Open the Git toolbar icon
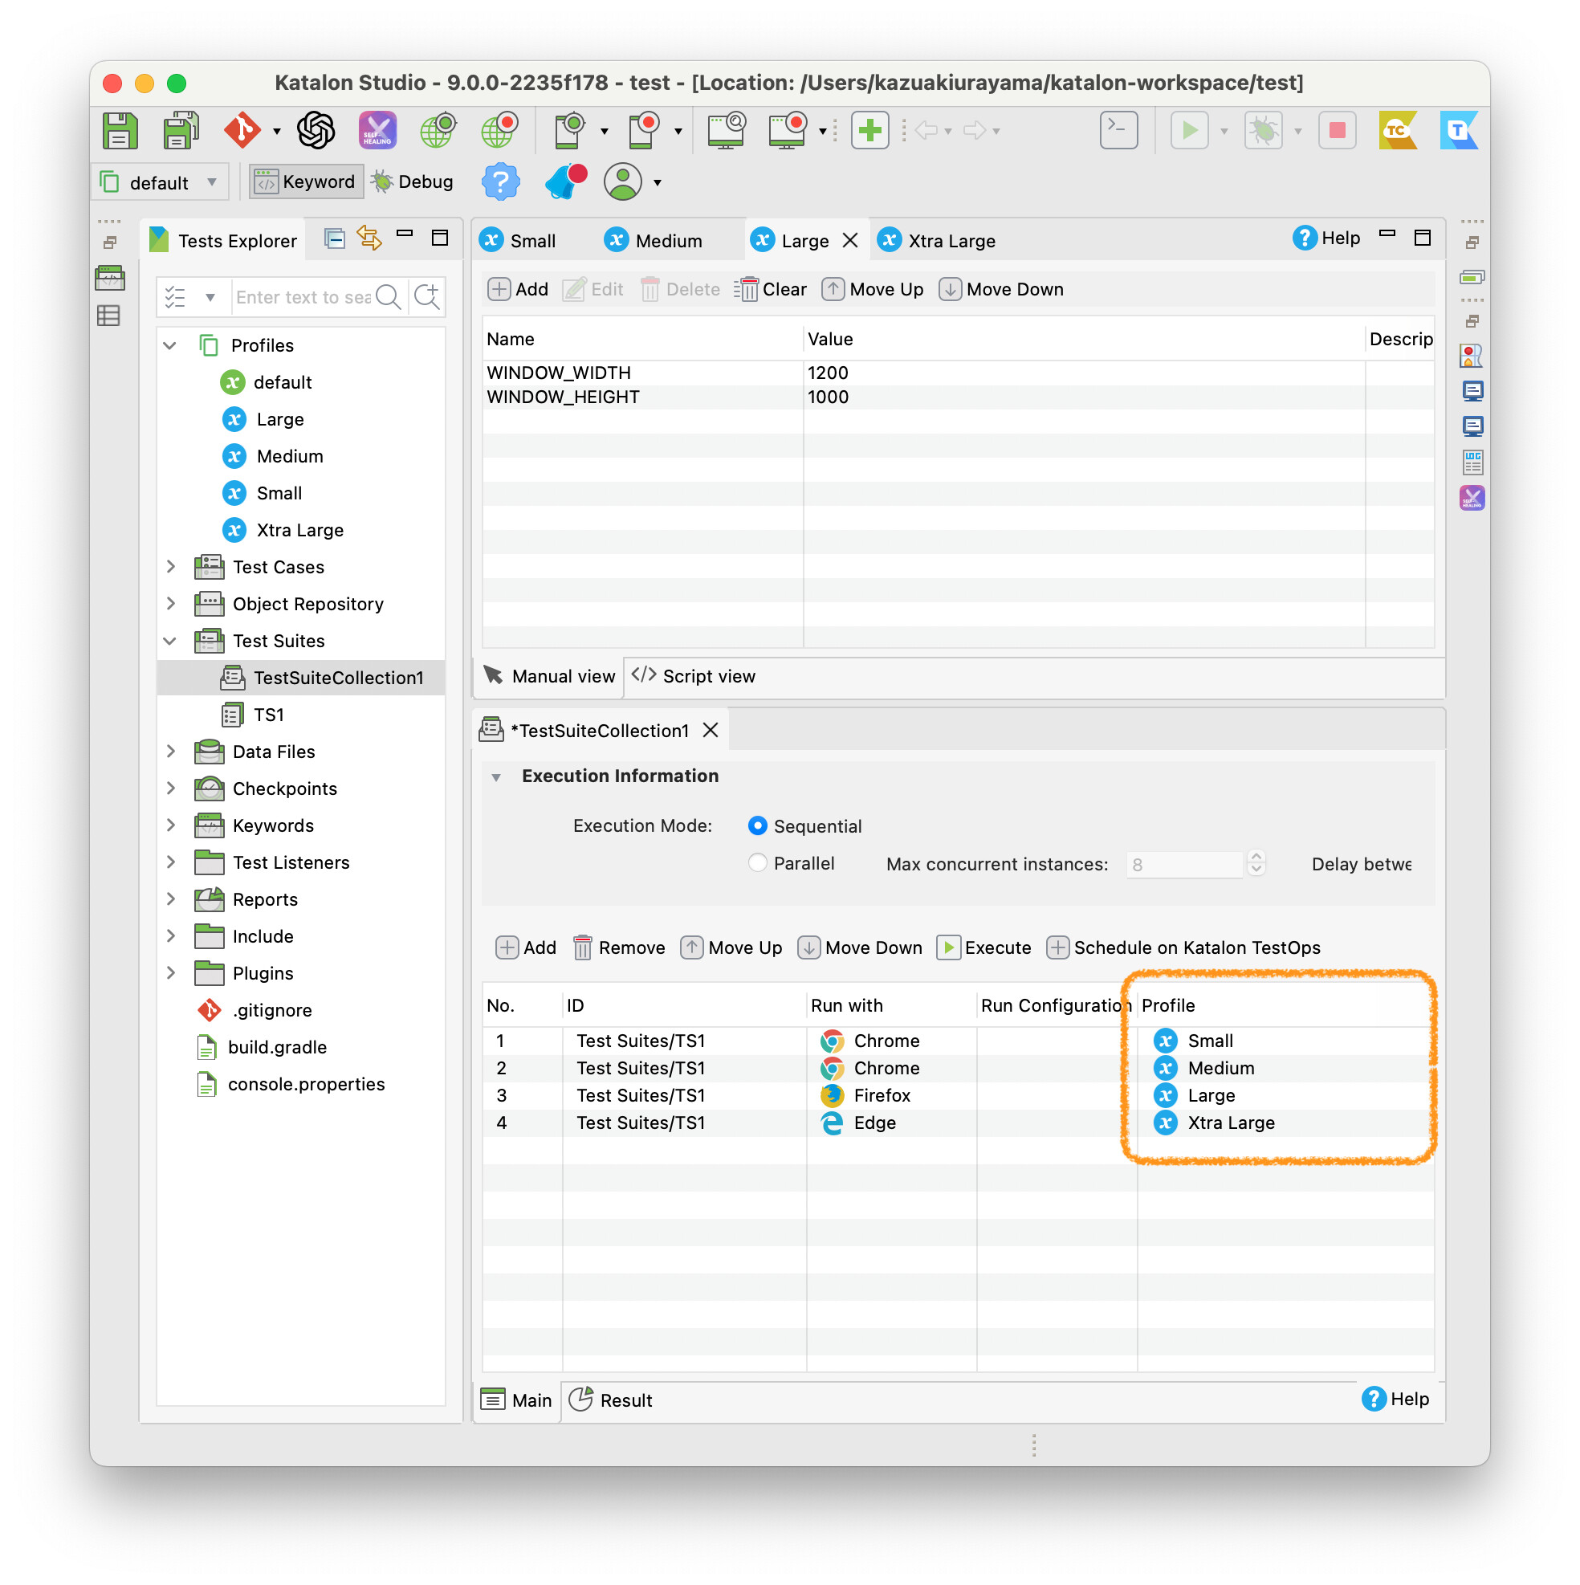 (x=242, y=130)
